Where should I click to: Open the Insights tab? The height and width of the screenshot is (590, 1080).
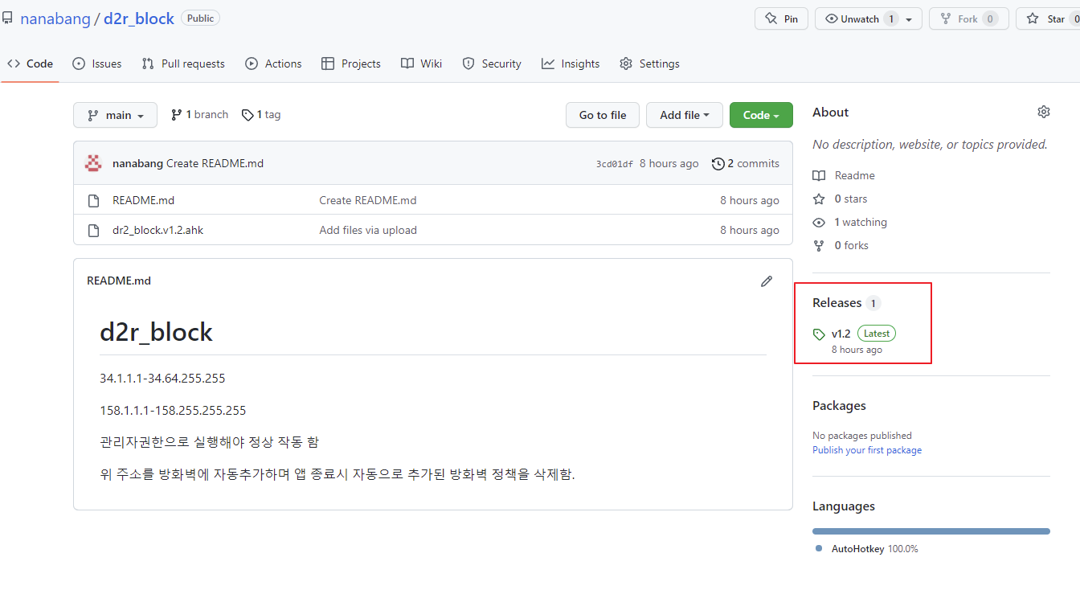(x=571, y=64)
